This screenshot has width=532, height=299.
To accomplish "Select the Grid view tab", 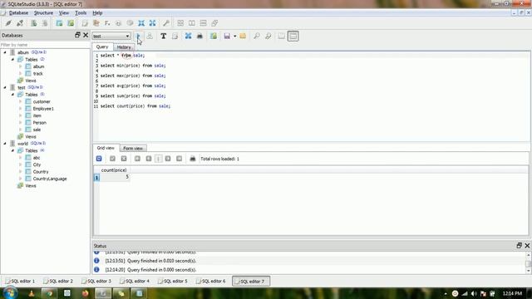I will pos(106,148).
